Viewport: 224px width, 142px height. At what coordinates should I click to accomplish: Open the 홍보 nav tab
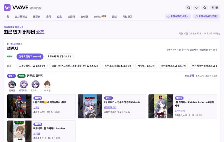click(x=114, y=17)
